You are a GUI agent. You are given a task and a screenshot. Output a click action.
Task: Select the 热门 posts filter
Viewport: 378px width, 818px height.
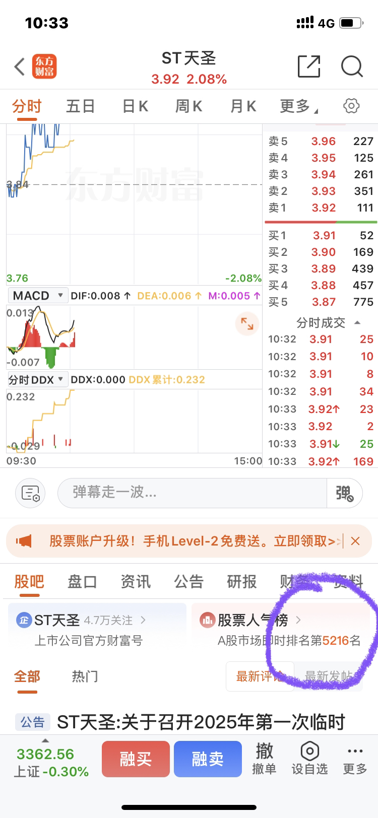tap(85, 676)
